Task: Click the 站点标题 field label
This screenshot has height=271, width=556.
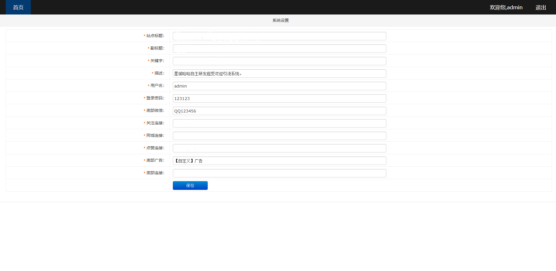Action: pyautogui.click(x=155, y=36)
